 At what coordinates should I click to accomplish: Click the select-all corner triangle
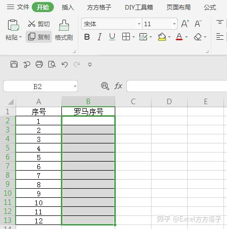(x=11, y=102)
